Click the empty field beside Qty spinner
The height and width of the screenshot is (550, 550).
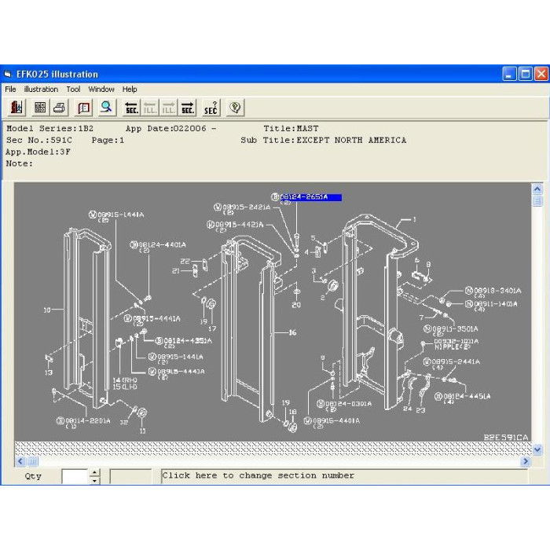point(130,476)
